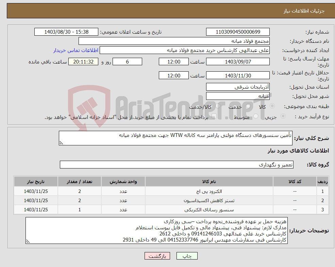Click the شرح کلی نیاز description textarea

click(175, 138)
